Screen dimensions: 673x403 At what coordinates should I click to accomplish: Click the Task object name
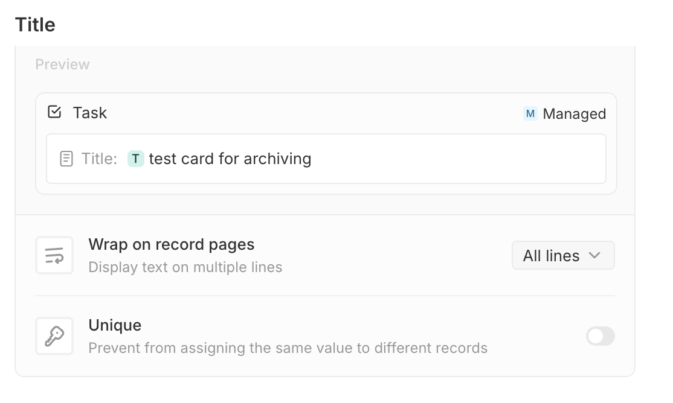point(90,113)
